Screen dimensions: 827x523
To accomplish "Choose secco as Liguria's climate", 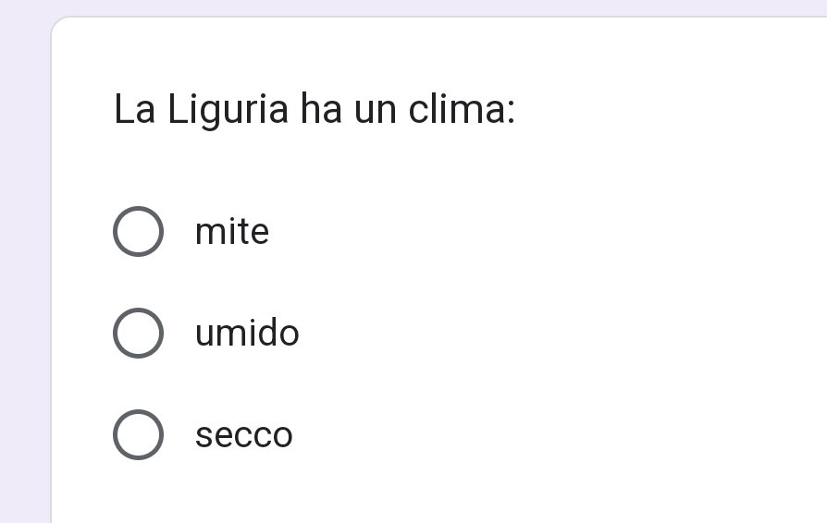I will coord(139,434).
